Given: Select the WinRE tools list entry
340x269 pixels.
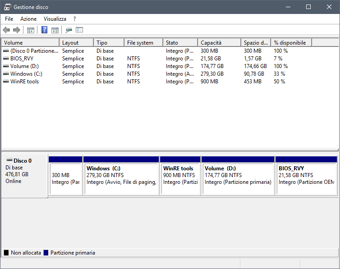Looking at the screenshot, I should [24, 82].
